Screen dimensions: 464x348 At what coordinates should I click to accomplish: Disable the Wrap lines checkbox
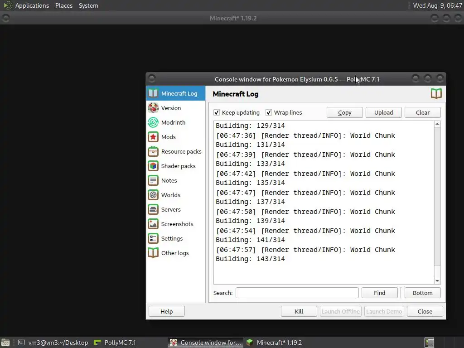[x=269, y=112]
